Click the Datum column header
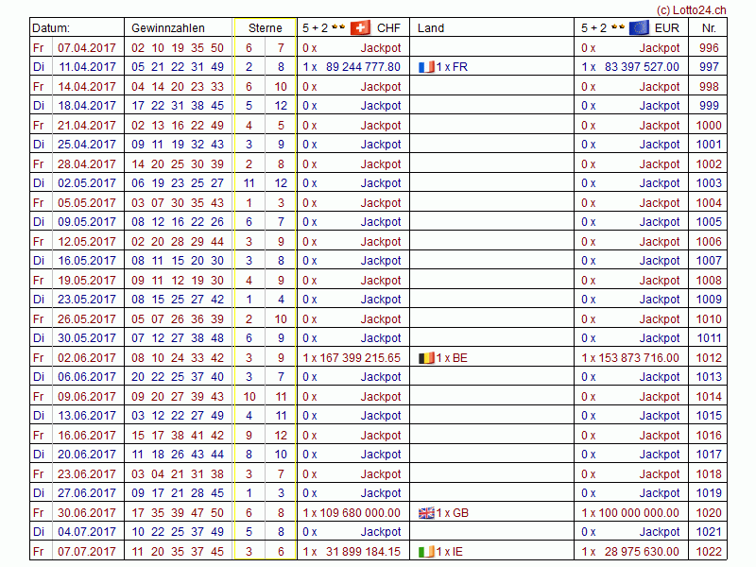 (51, 28)
